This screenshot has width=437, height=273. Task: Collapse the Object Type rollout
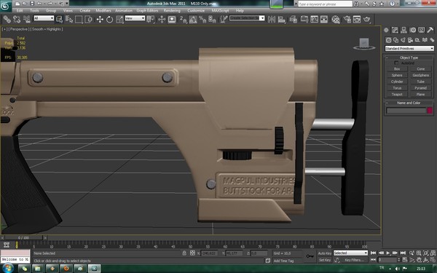409,58
